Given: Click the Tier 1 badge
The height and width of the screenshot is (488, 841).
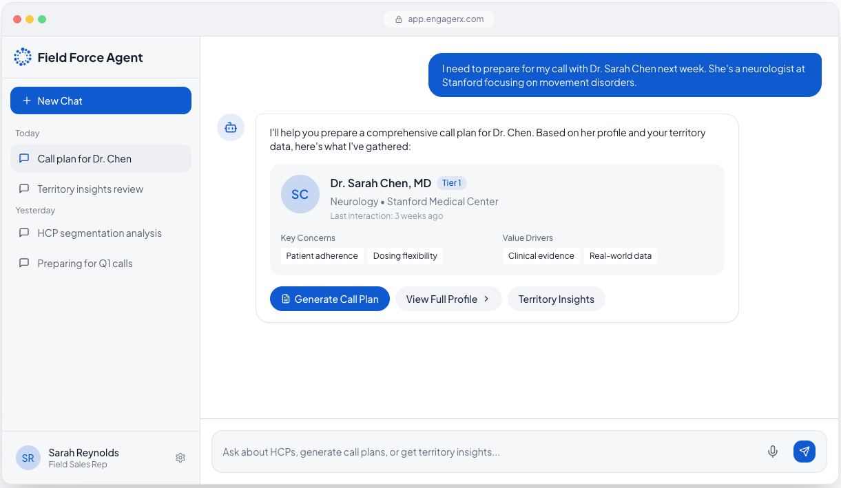Looking at the screenshot, I should [452, 183].
